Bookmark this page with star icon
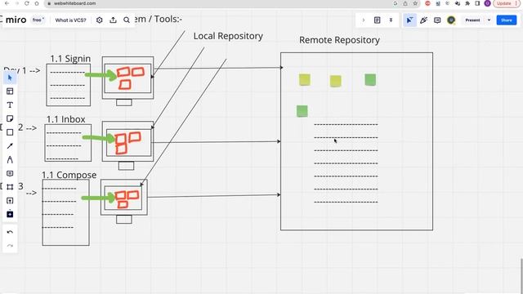The width and height of the screenshot is (523, 294). click(x=415, y=3)
